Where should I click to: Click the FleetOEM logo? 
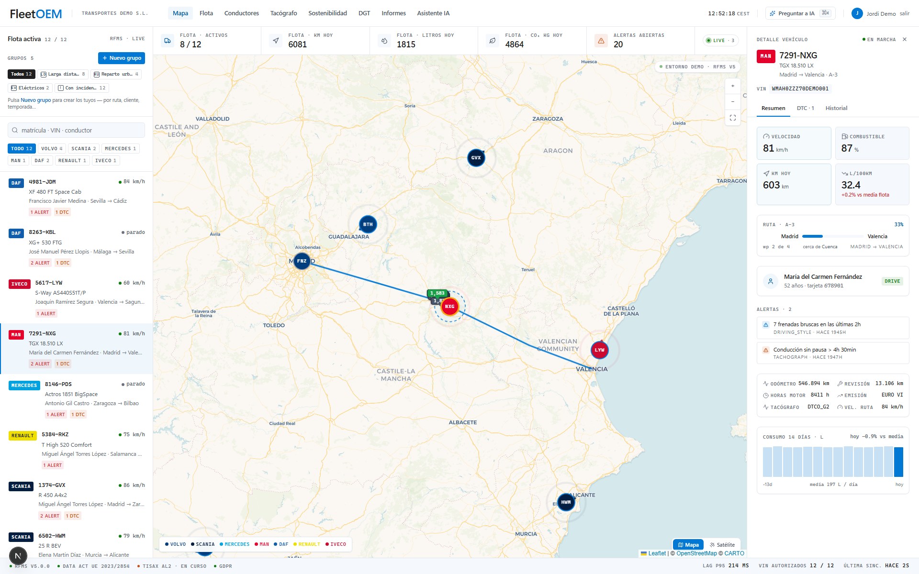[36, 14]
